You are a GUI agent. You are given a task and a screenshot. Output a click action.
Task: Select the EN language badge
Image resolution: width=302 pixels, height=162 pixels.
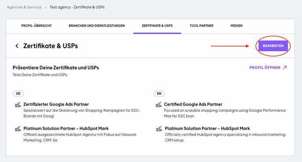pos(159,94)
